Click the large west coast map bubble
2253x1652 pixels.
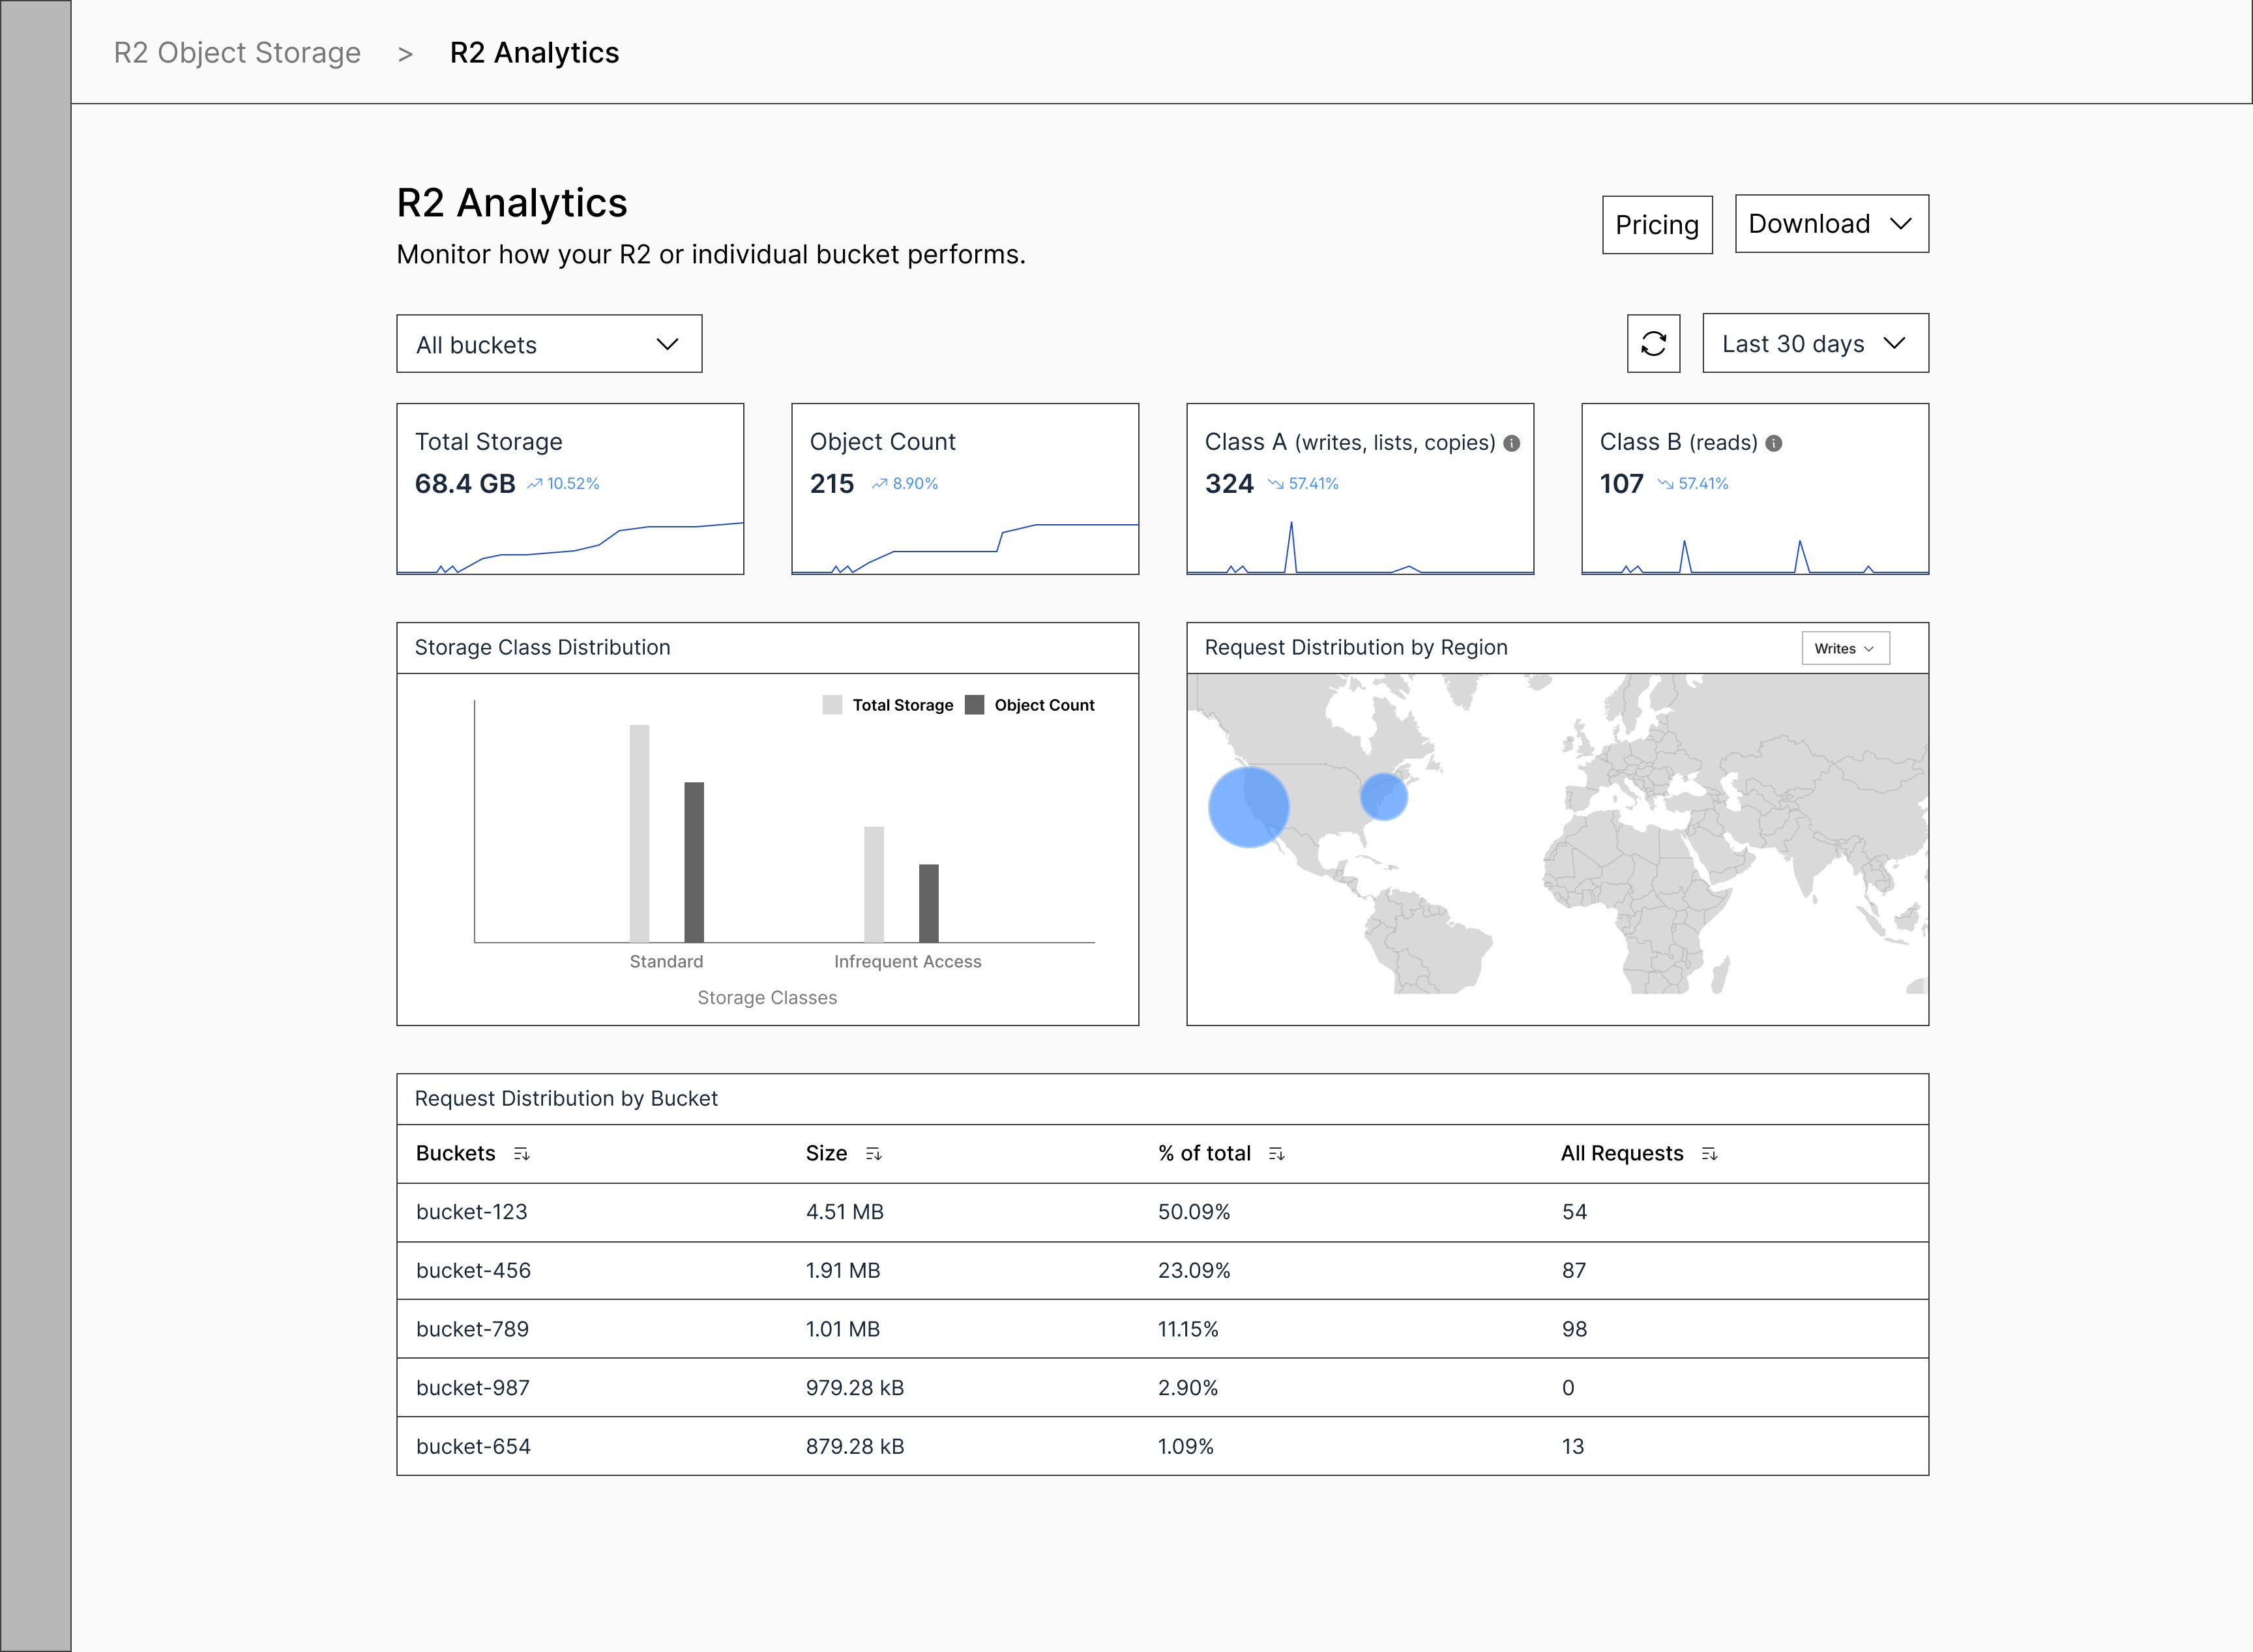coord(1248,807)
